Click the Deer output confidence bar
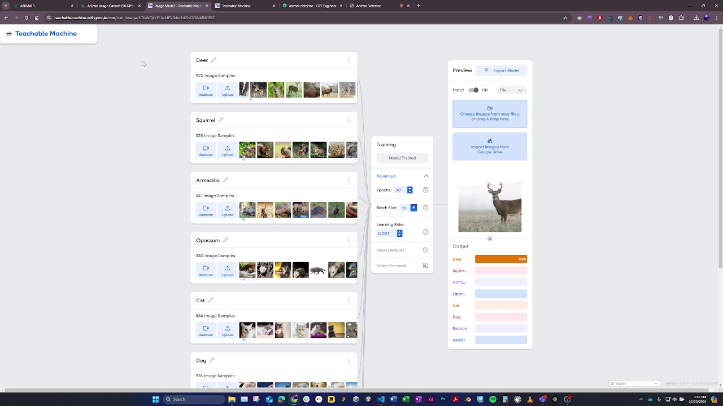 coord(501,259)
